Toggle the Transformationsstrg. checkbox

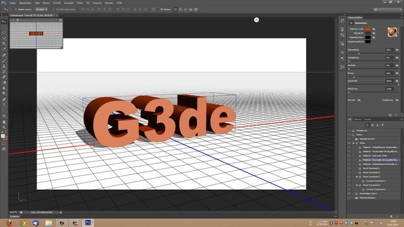(x=53, y=9)
